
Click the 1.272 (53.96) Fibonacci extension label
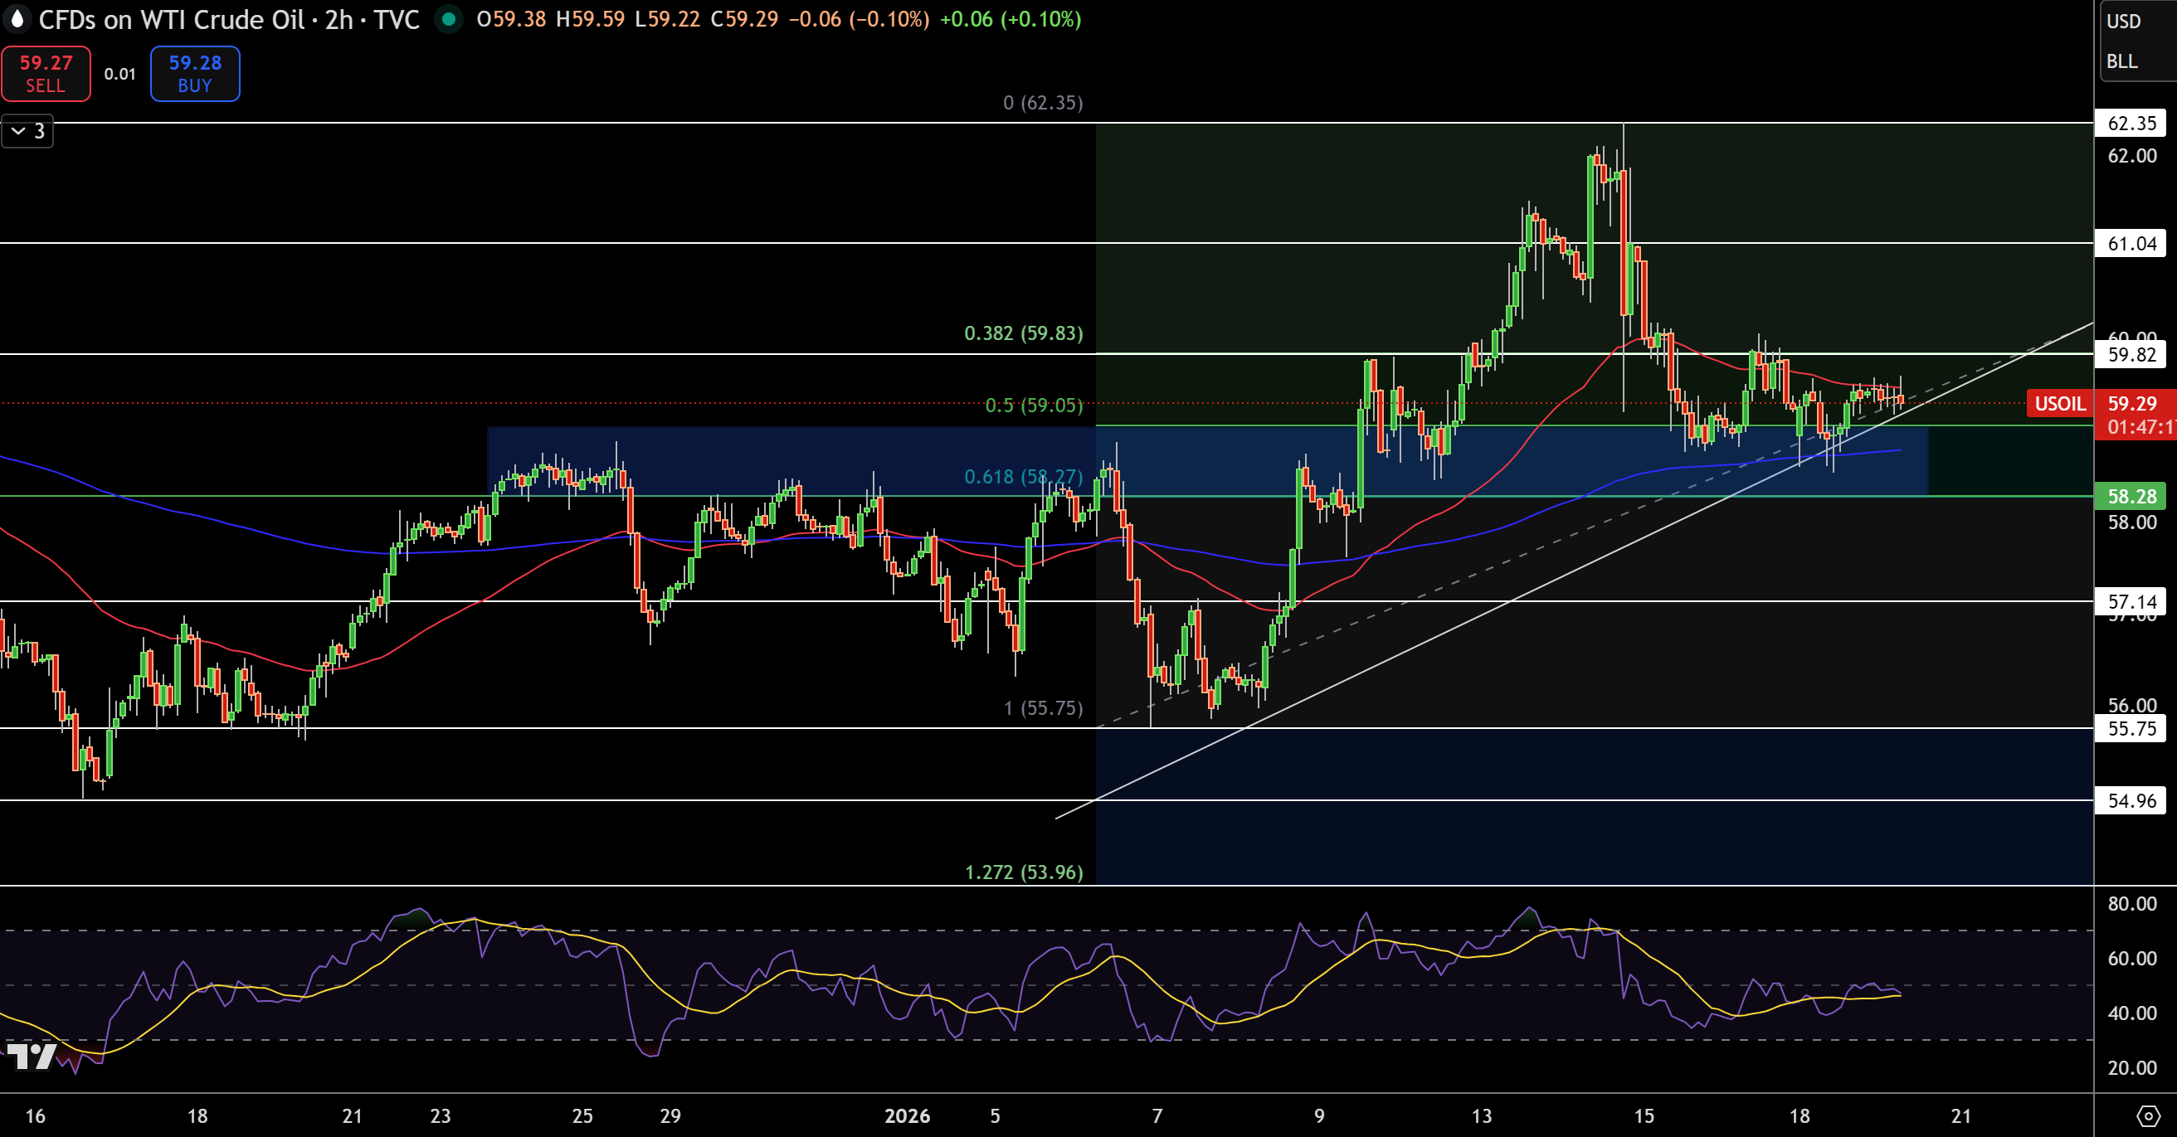(x=1024, y=872)
